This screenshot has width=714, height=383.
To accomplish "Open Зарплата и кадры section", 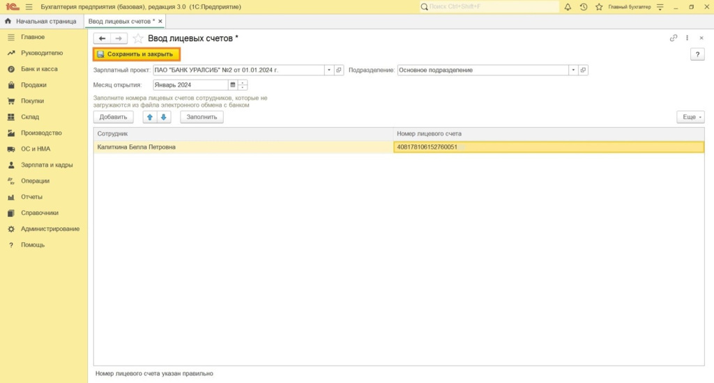I will 46,165.
